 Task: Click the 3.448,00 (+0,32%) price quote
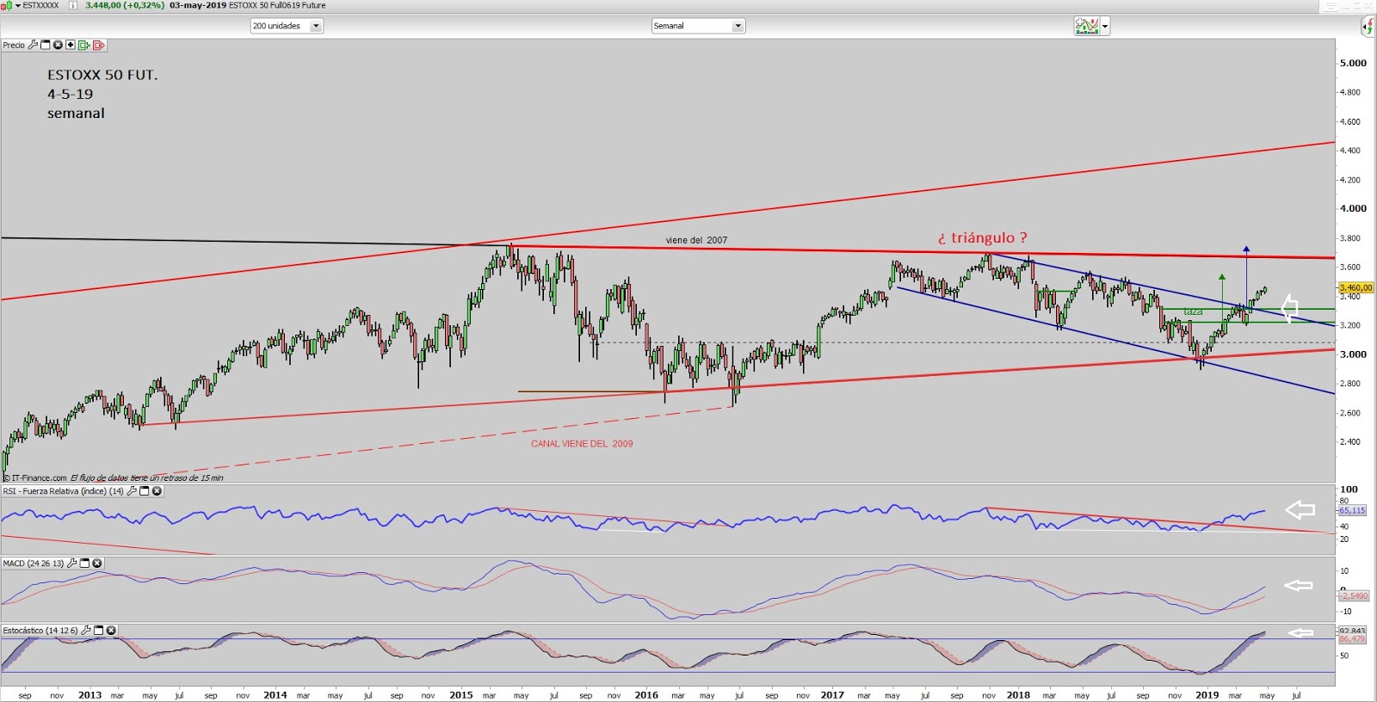pyautogui.click(x=125, y=5)
